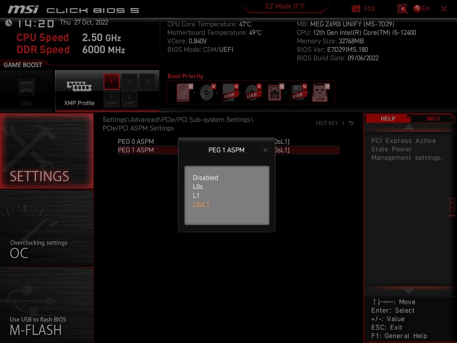Select the USB hard disk boot icon
Screen dimensions: 457x343
(x=230, y=92)
